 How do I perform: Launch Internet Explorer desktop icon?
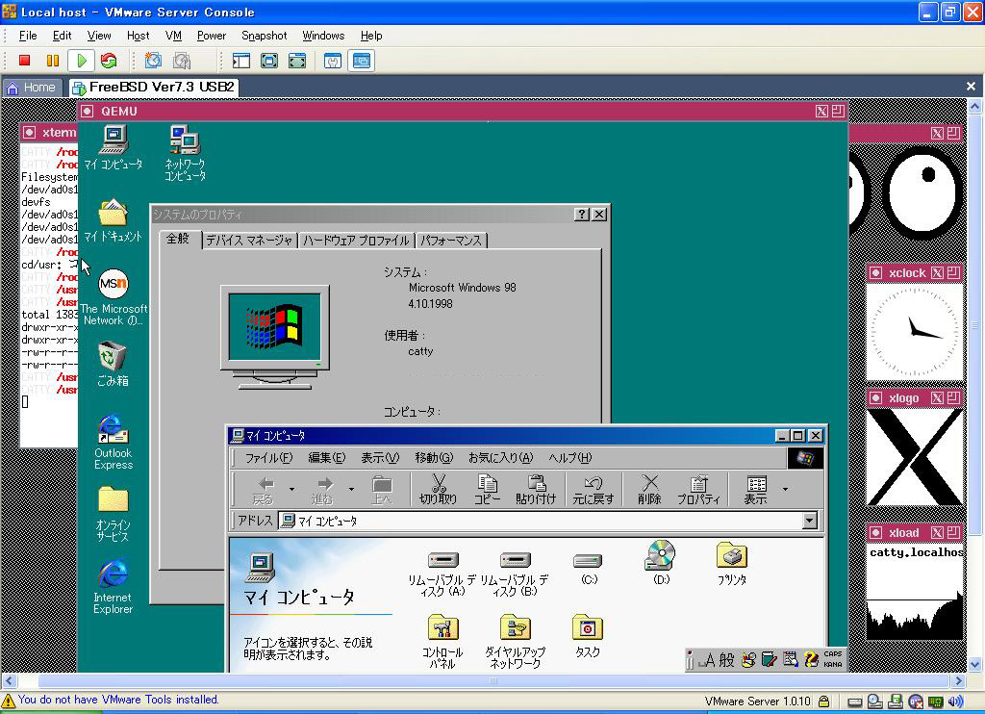pos(114,586)
